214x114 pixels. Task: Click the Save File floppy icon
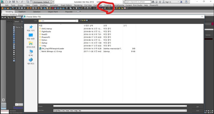pyautogui.click(x=14, y=2)
